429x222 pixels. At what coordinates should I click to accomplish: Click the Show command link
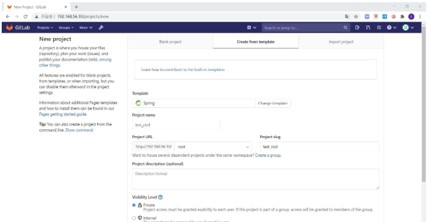[79, 130]
